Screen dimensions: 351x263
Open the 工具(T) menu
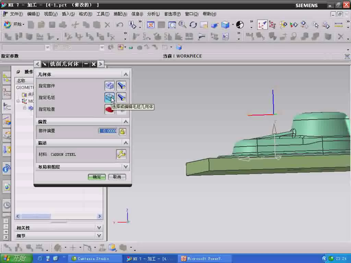(103, 14)
